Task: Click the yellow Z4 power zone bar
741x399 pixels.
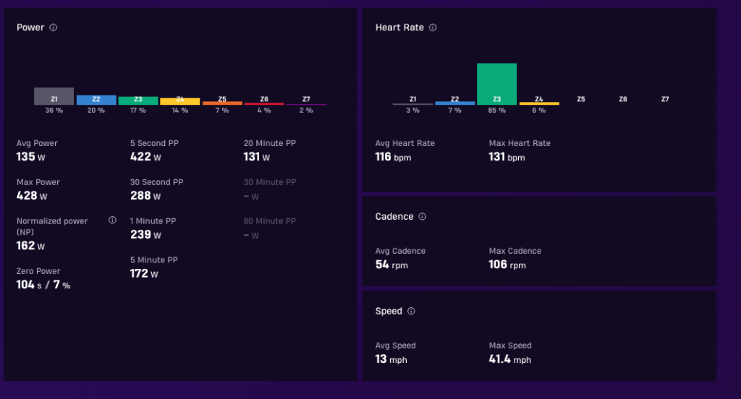Action: tap(180, 101)
